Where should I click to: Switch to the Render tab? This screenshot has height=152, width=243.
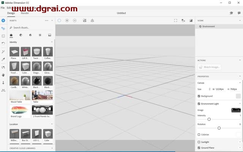[25, 13]
